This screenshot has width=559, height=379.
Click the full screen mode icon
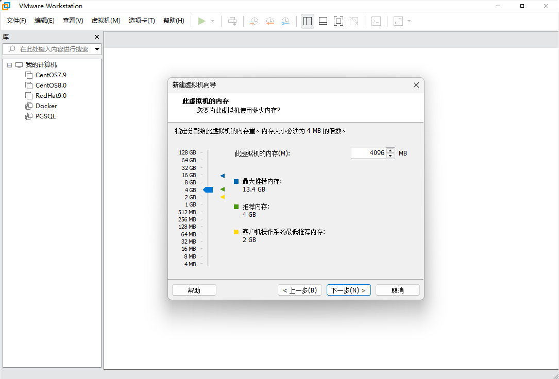(338, 21)
